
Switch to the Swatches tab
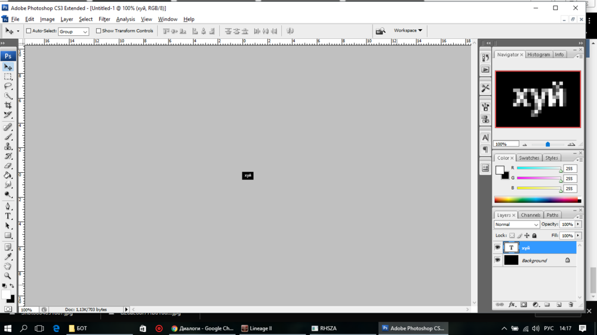point(529,158)
